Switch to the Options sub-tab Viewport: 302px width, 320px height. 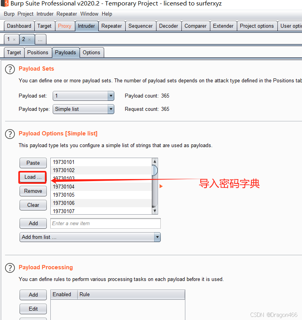point(91,52)
